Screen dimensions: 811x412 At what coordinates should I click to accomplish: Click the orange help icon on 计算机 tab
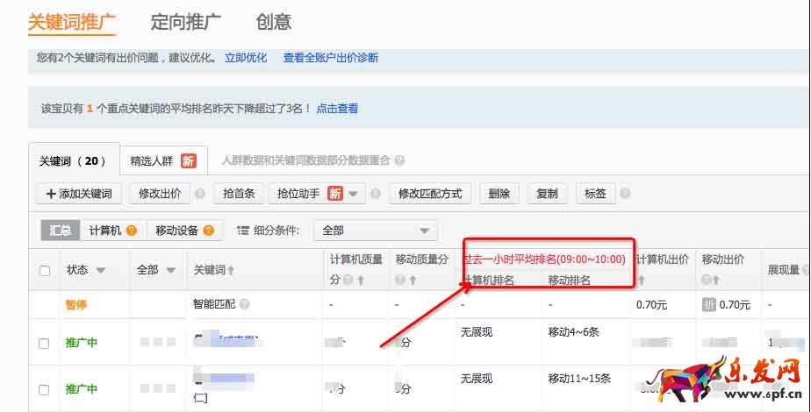tap(132, 231)
